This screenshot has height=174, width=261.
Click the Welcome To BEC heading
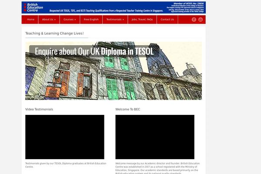(x=127, y=109)
